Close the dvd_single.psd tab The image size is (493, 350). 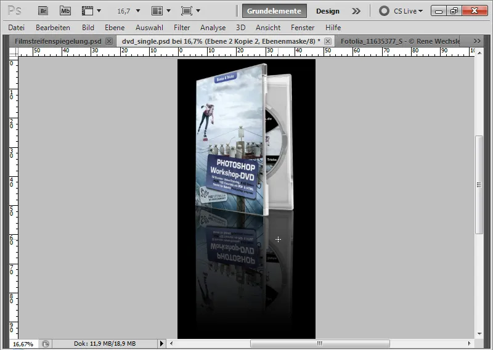(x=328, y=41)
